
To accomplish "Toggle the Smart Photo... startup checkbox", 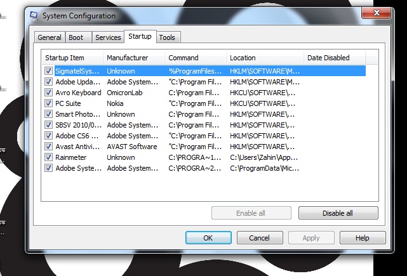I will pyautogui.click(x=48, y=114).
